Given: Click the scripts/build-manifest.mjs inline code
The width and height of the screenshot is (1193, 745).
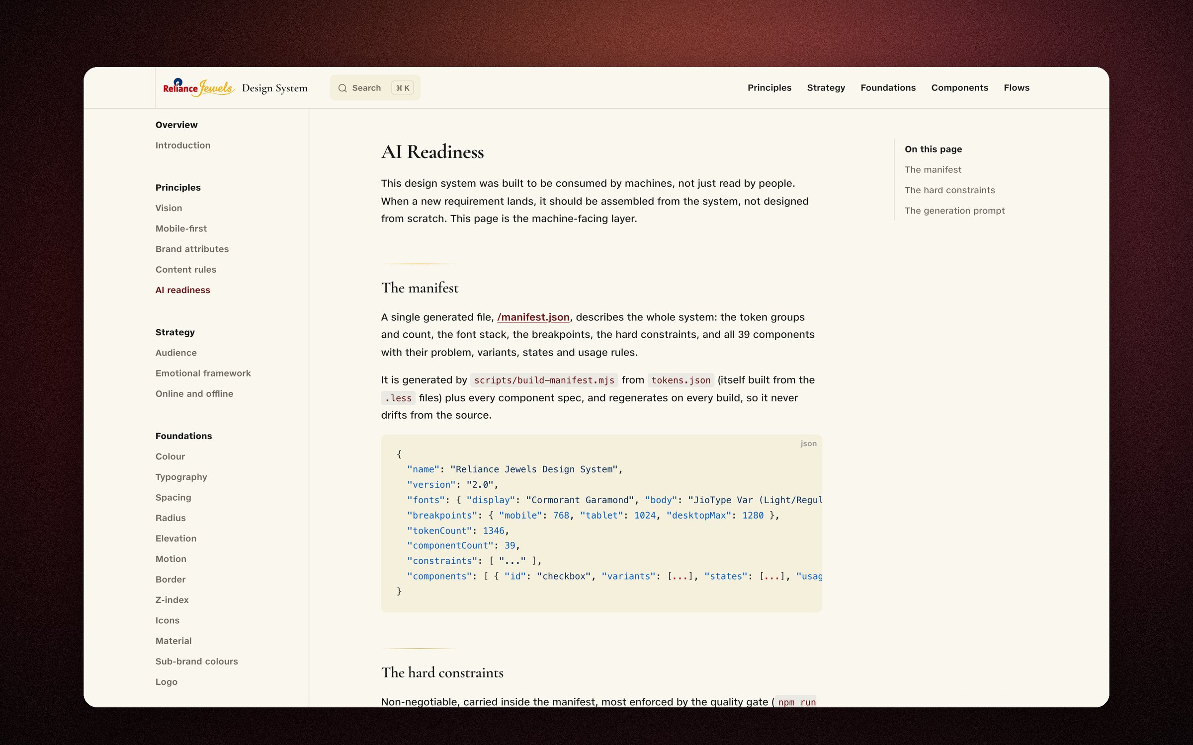Looking at the screenshot, I should (x=544, y=380).
